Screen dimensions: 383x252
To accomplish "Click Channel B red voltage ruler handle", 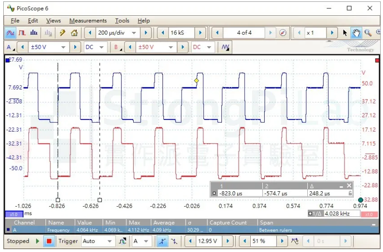I will tap(377, 60).
